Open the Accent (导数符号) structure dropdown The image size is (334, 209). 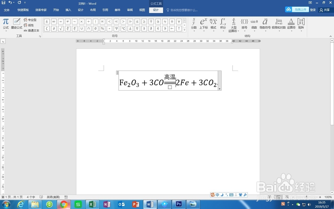[265, 25]
